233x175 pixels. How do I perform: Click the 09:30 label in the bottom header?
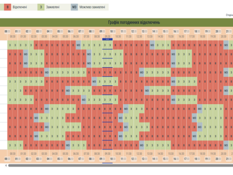[107, 154]
